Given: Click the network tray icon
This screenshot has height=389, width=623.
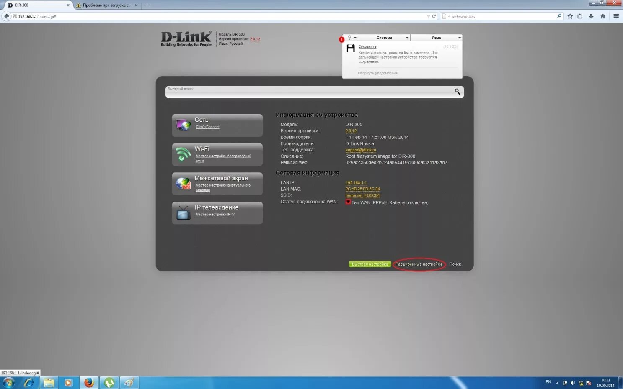Looking at the screenshot, I should (x=581, y=383).
